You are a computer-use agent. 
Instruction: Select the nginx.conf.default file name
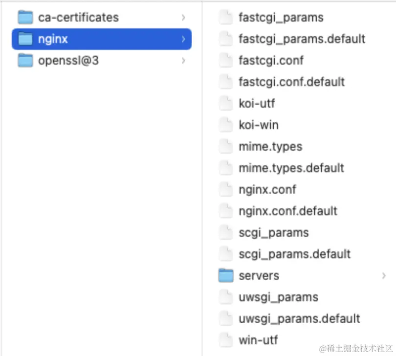288,211
